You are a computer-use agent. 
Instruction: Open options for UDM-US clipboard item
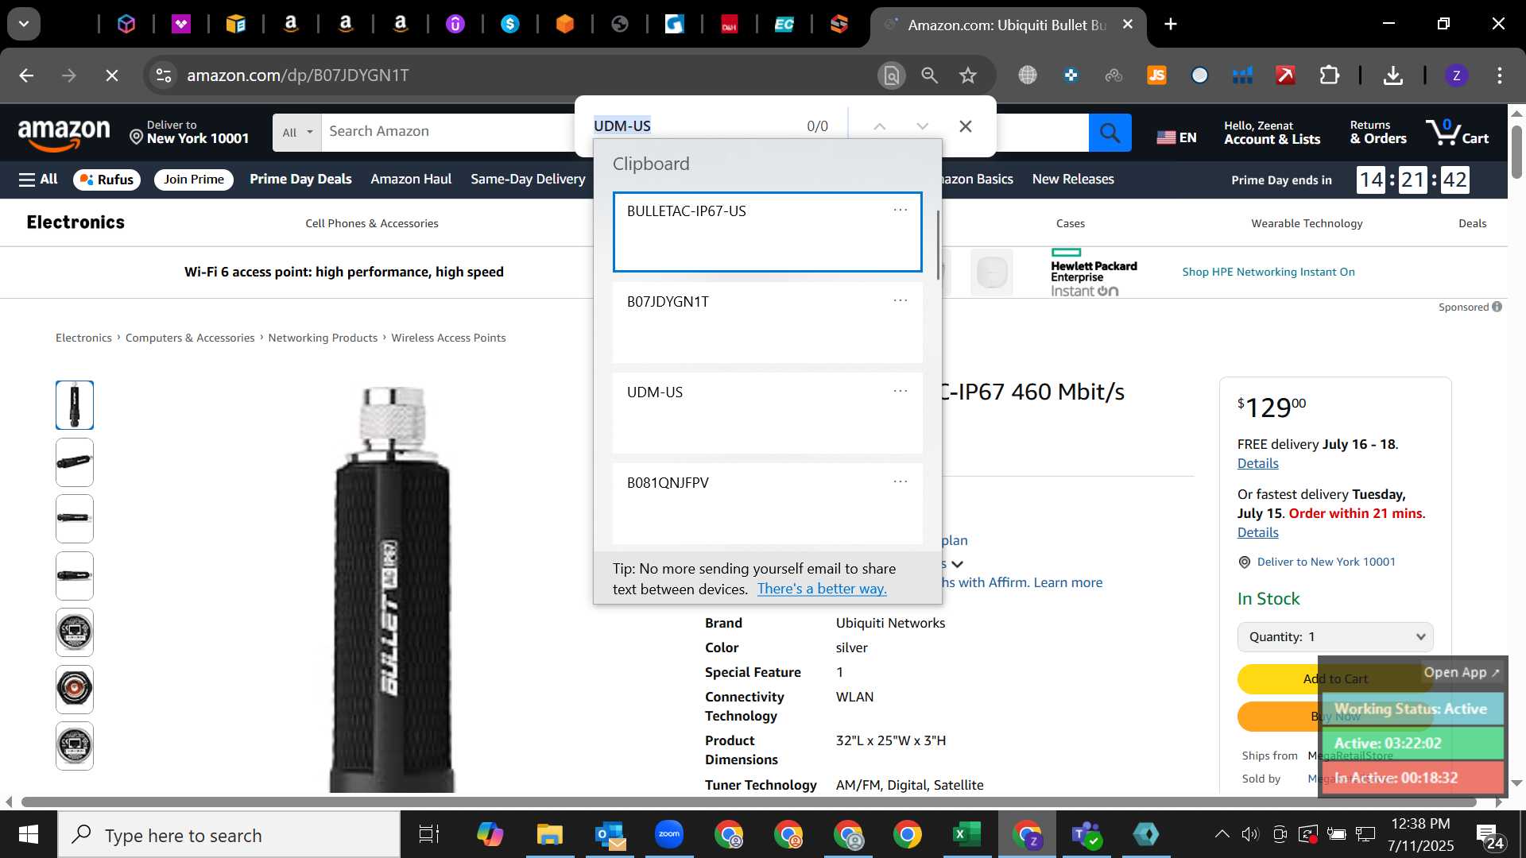[900, 391]
